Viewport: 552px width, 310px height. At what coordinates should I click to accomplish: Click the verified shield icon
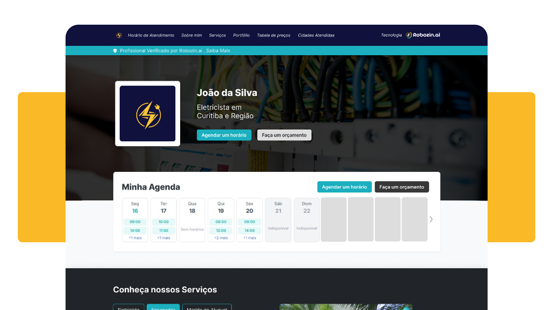point(115,51)
